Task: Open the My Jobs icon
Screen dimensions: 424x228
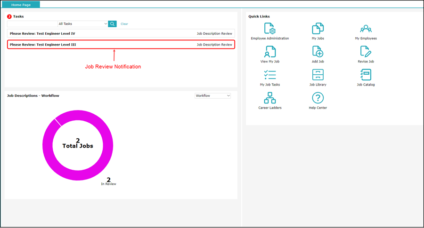Action: (318, 29)
